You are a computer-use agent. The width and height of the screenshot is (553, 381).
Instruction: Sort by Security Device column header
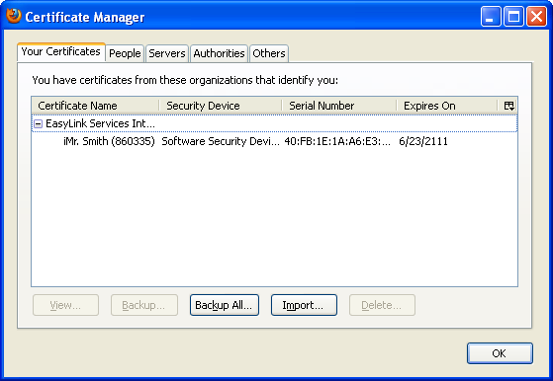tap(221, 106)
